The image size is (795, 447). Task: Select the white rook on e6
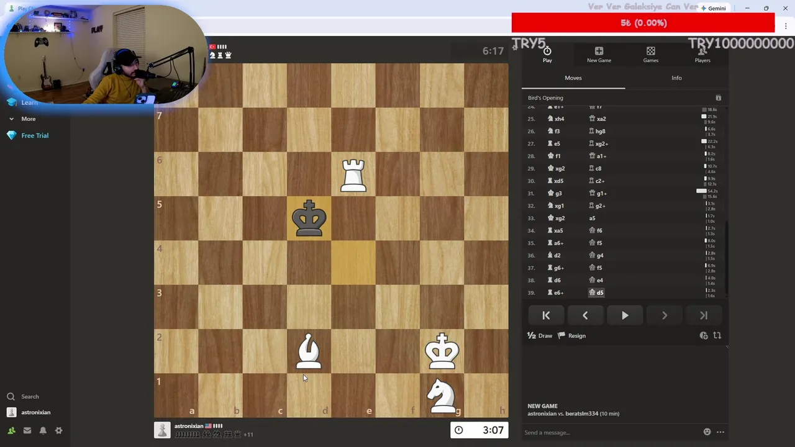point(353,174)
